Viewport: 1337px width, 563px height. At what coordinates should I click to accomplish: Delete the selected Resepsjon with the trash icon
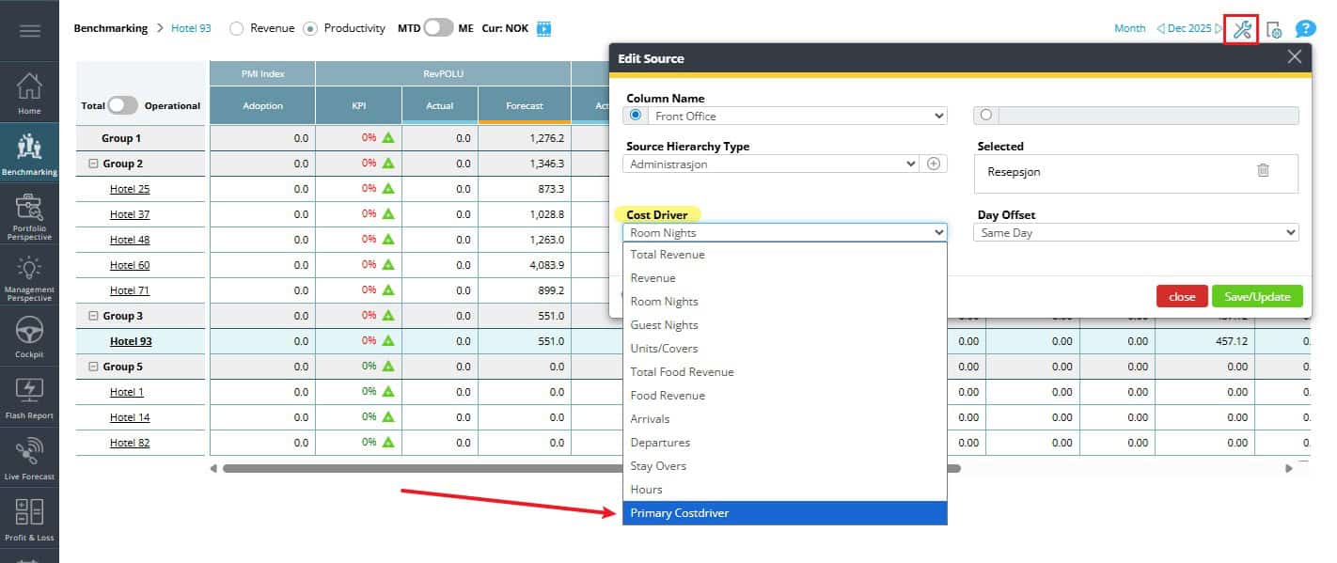point(1263,170)
